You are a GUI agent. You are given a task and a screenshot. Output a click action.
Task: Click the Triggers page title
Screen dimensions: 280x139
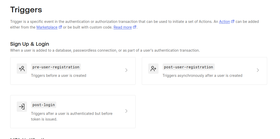pyautogui.click(x=26, y=10)
